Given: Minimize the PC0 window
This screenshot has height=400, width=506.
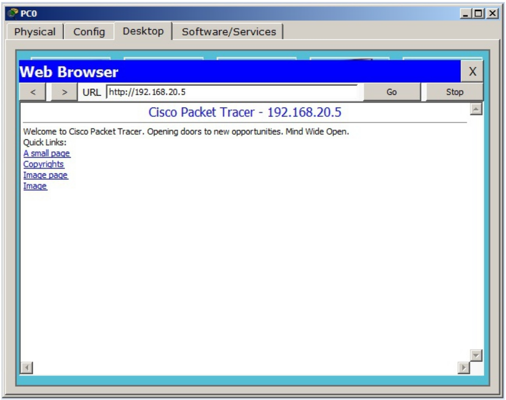Looking at the screenshot, I should pyautogui.click(x=466, y=14).
